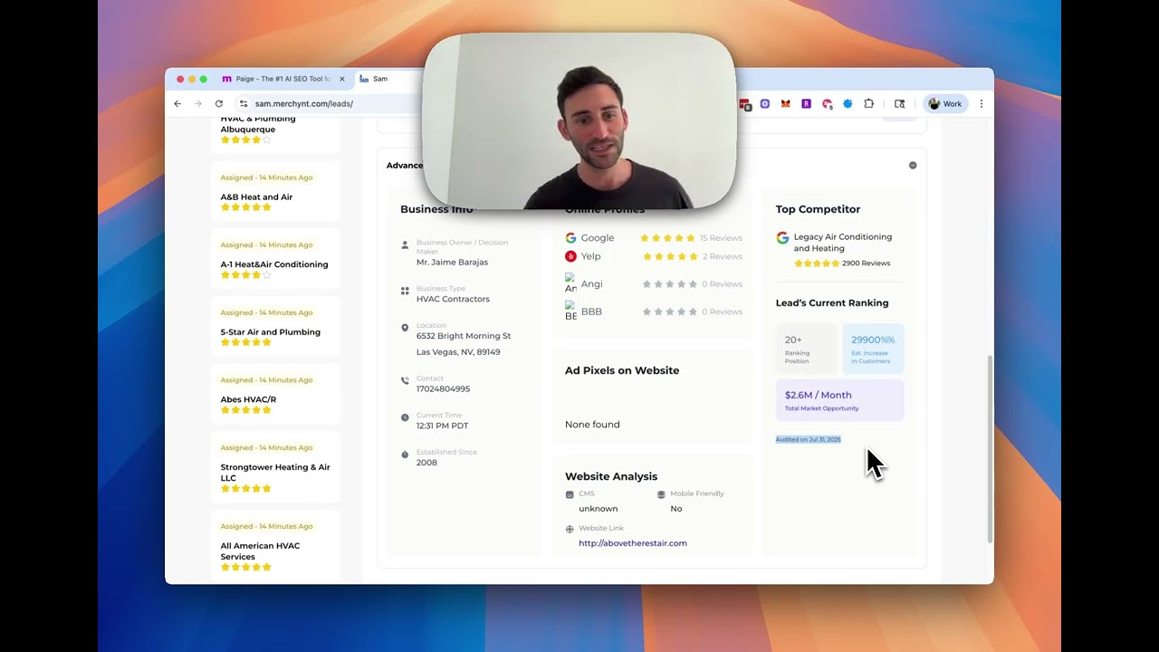Collapse the Advanced section with minus button
Viewport: 1159px width, 652px height.
coord(913,165)
